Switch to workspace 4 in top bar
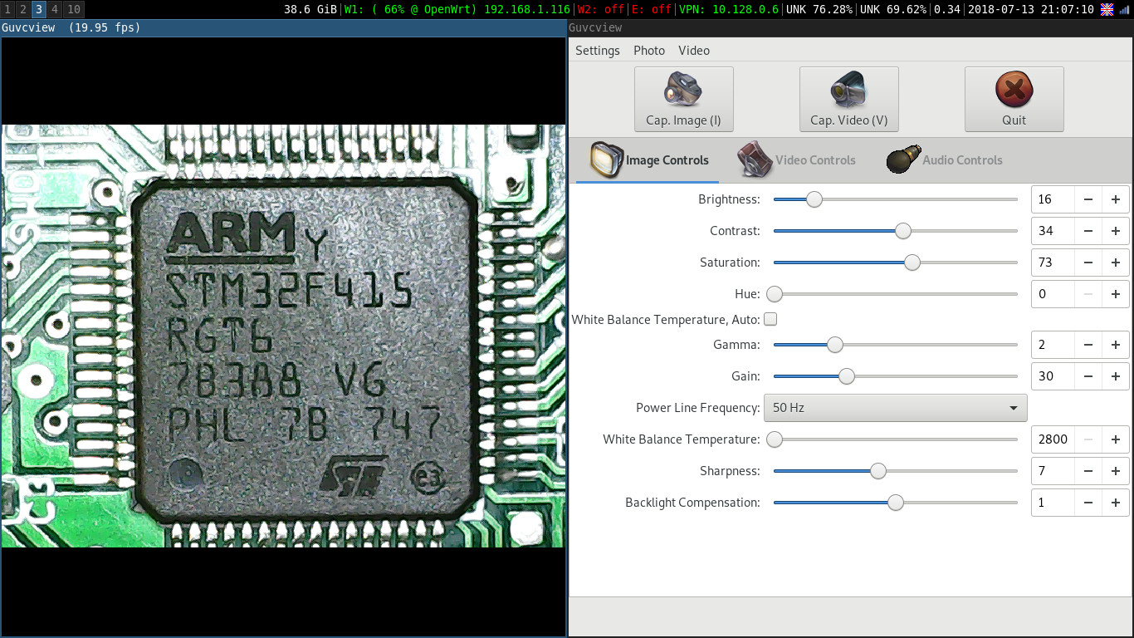 click(55, 9)
